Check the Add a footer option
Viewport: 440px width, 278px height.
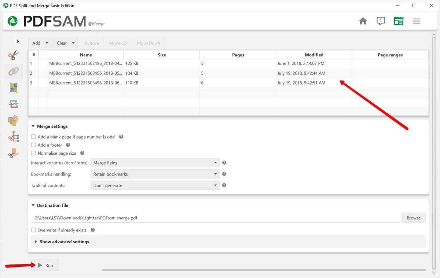34,145
